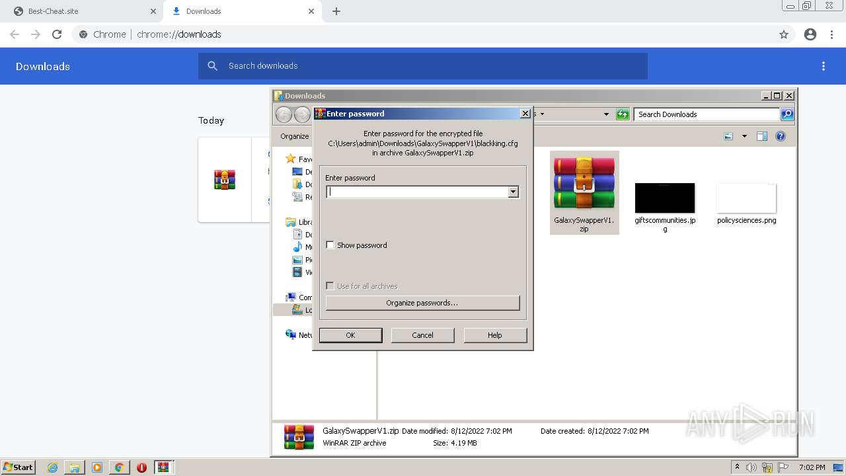Cancel the Enter password dialog
The width and height of the screenshot is (846, 476).
click(422, 335)
